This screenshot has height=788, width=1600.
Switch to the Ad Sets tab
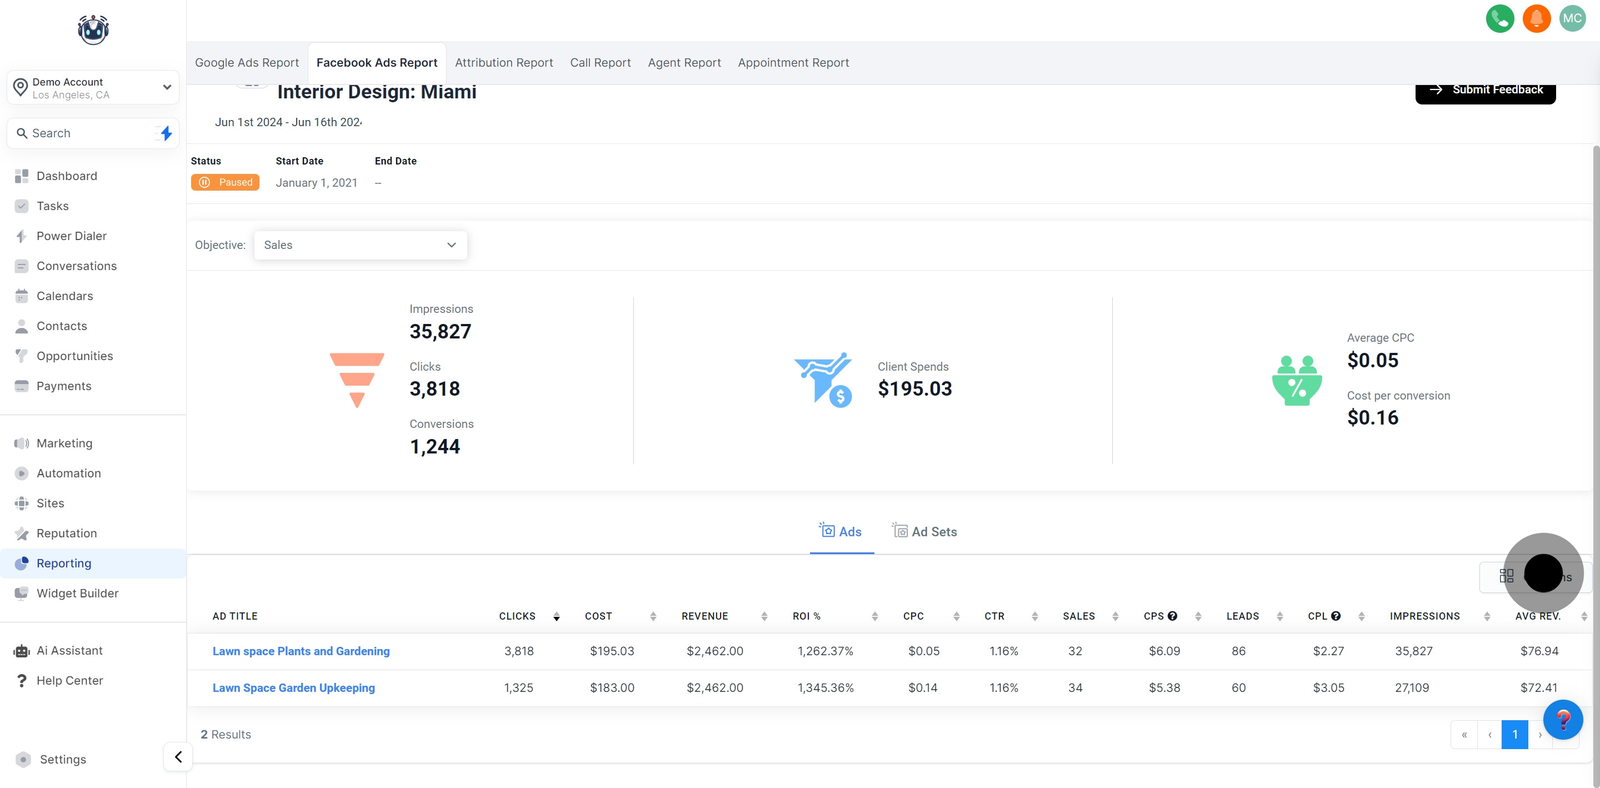tap(925, 531)
